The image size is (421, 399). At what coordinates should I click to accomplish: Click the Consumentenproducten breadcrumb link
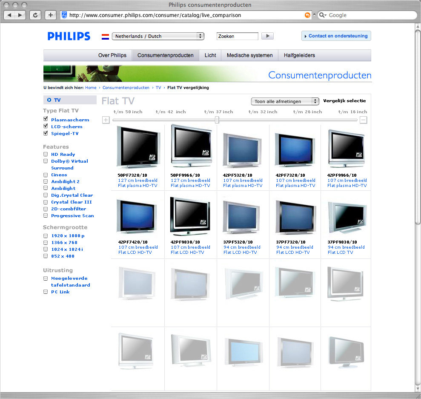[x=126, y=88]
